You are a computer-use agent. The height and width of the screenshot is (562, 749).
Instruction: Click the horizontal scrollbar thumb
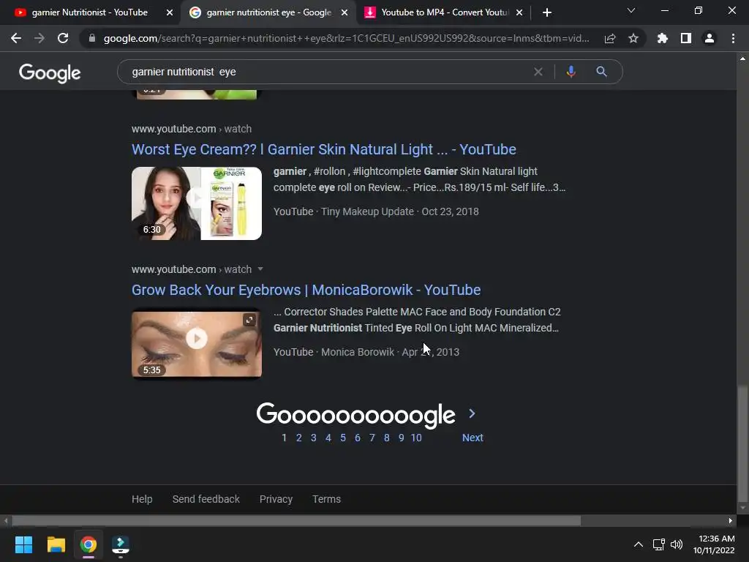coord(296,520)
